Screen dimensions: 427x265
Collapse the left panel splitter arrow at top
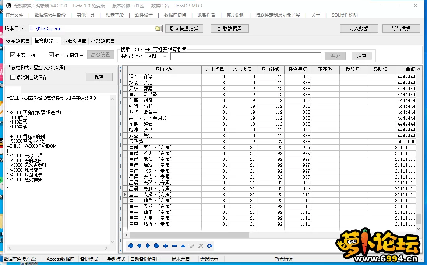click(x=121, y=68)
